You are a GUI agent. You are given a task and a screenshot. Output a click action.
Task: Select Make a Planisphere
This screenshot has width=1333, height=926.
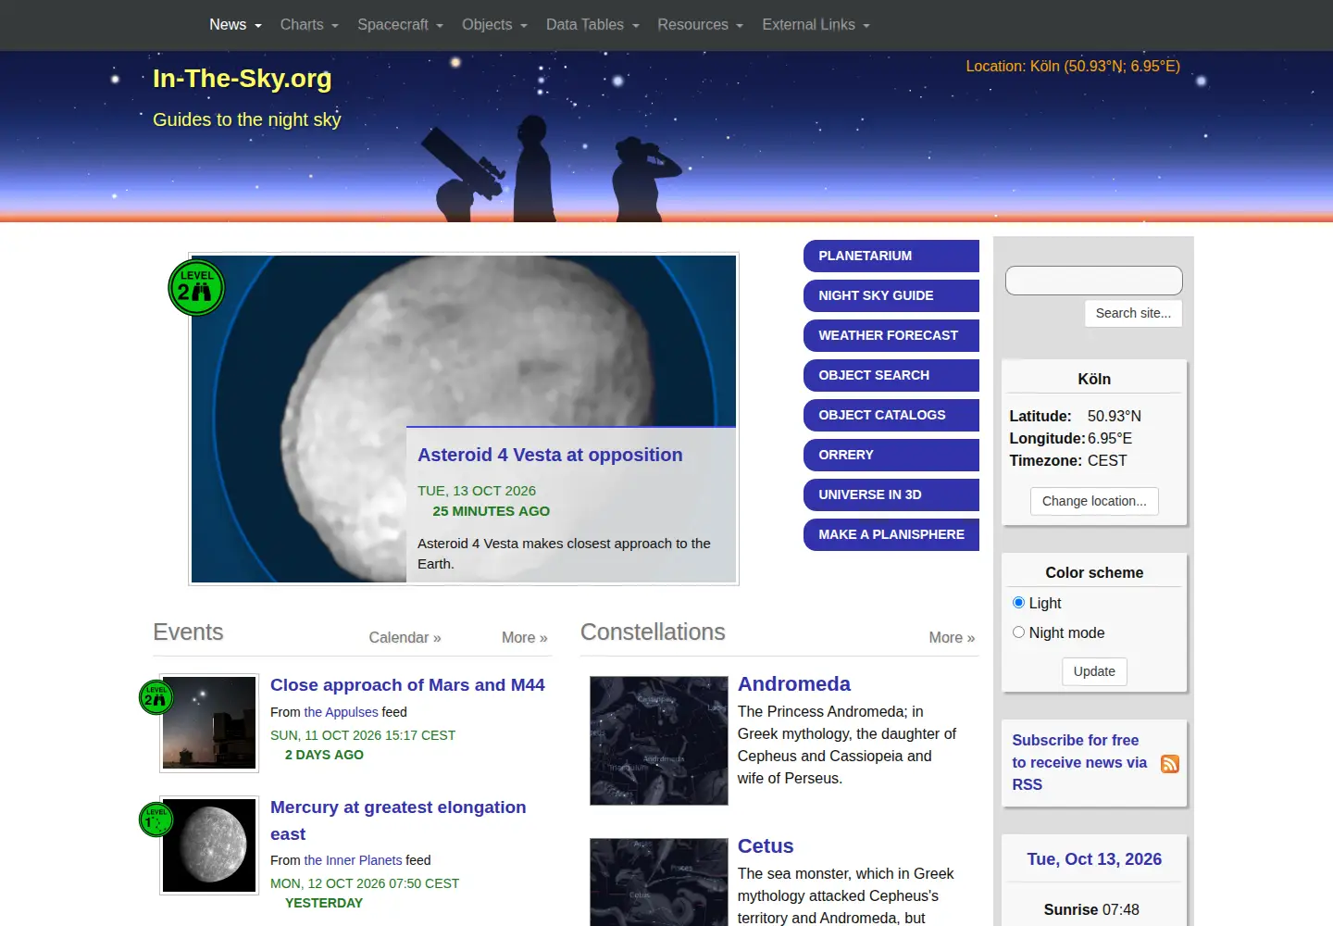[x=891, y=534]
